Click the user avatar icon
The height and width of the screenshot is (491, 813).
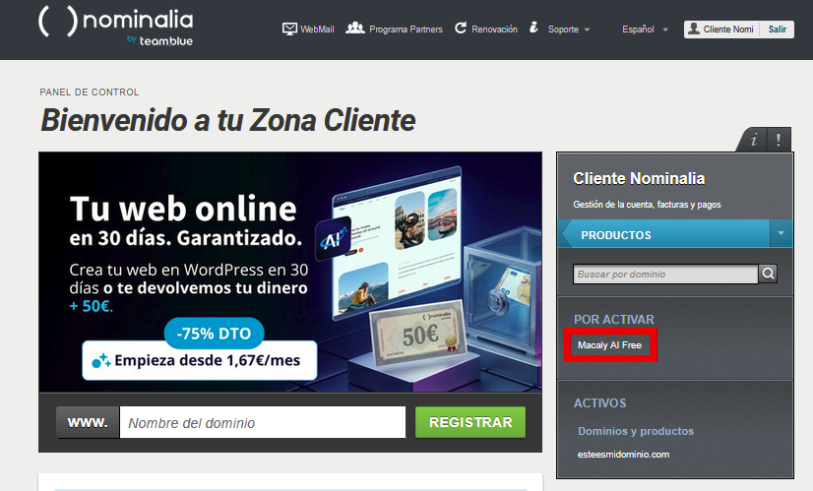[x=693, y=30]
